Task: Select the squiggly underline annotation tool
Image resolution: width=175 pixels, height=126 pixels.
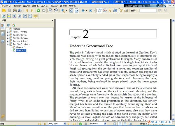Action: 14,16
